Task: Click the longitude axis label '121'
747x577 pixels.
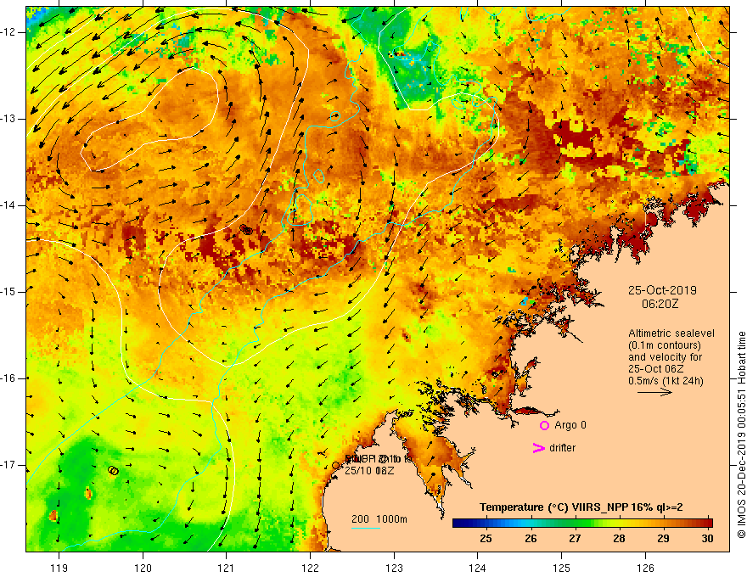Action: pos(227,569)
